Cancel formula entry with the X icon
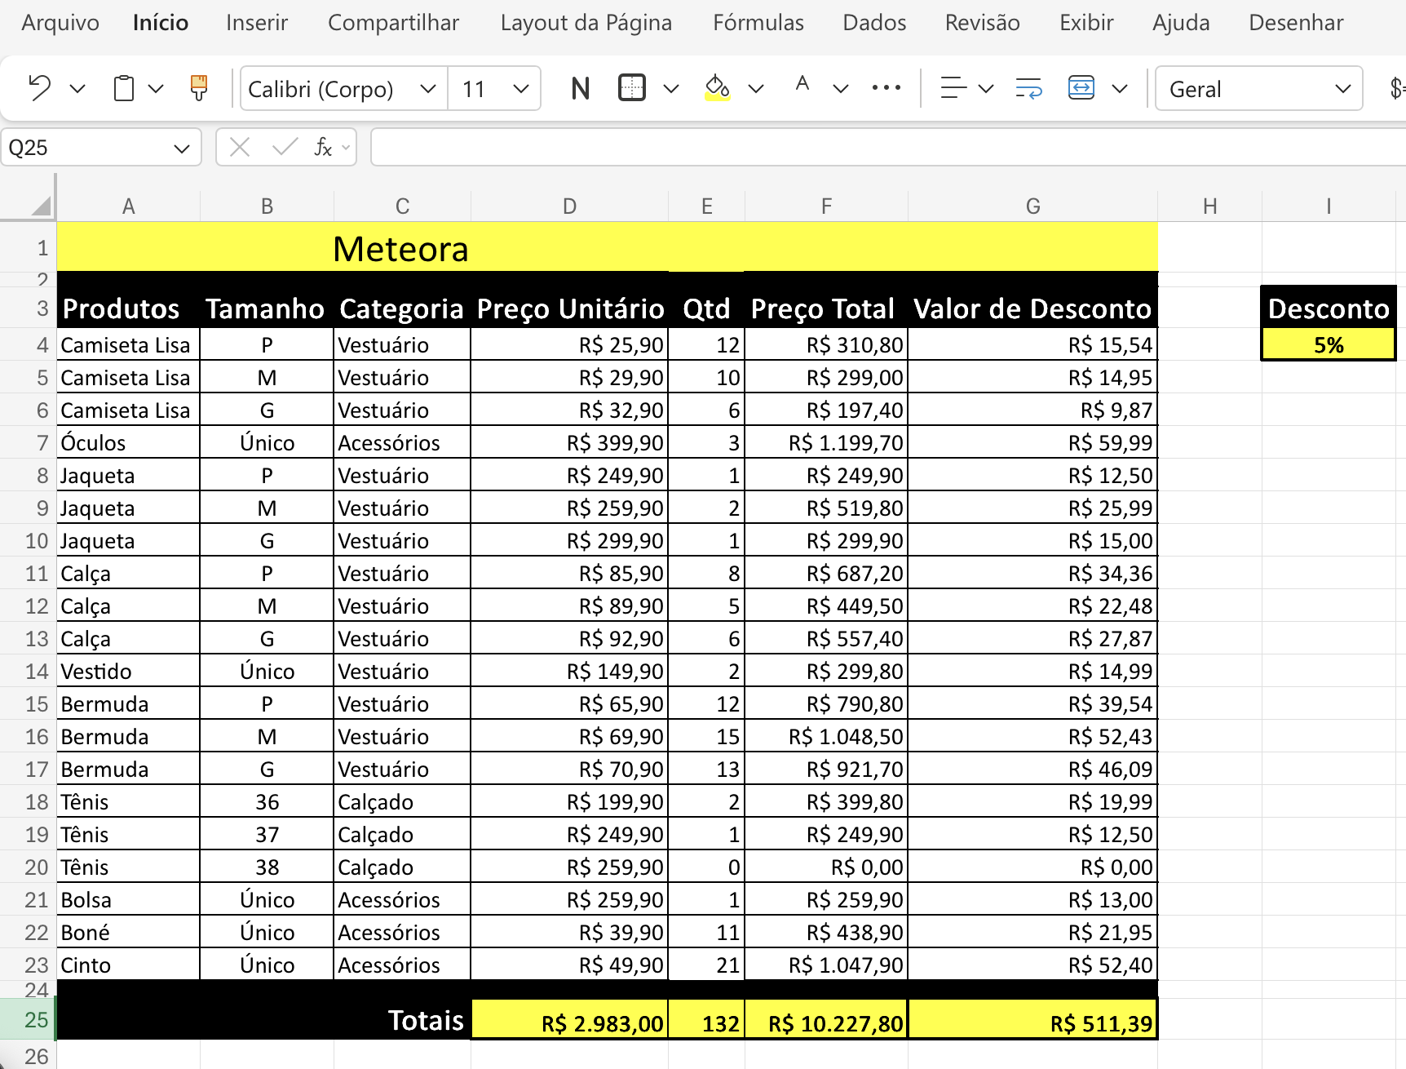 (240, 147)
